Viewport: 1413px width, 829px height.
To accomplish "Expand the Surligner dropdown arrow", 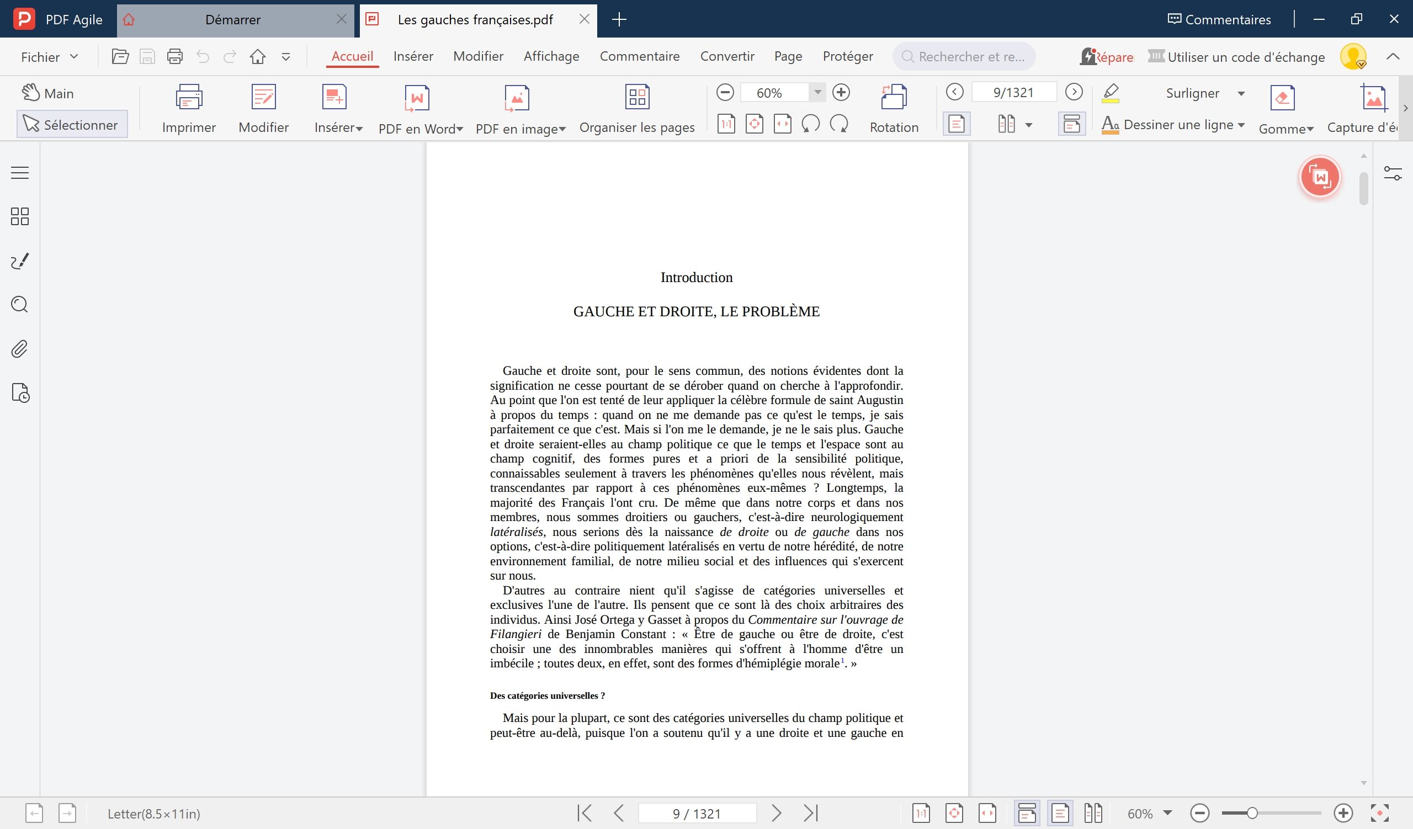I will coord(1241,94).
